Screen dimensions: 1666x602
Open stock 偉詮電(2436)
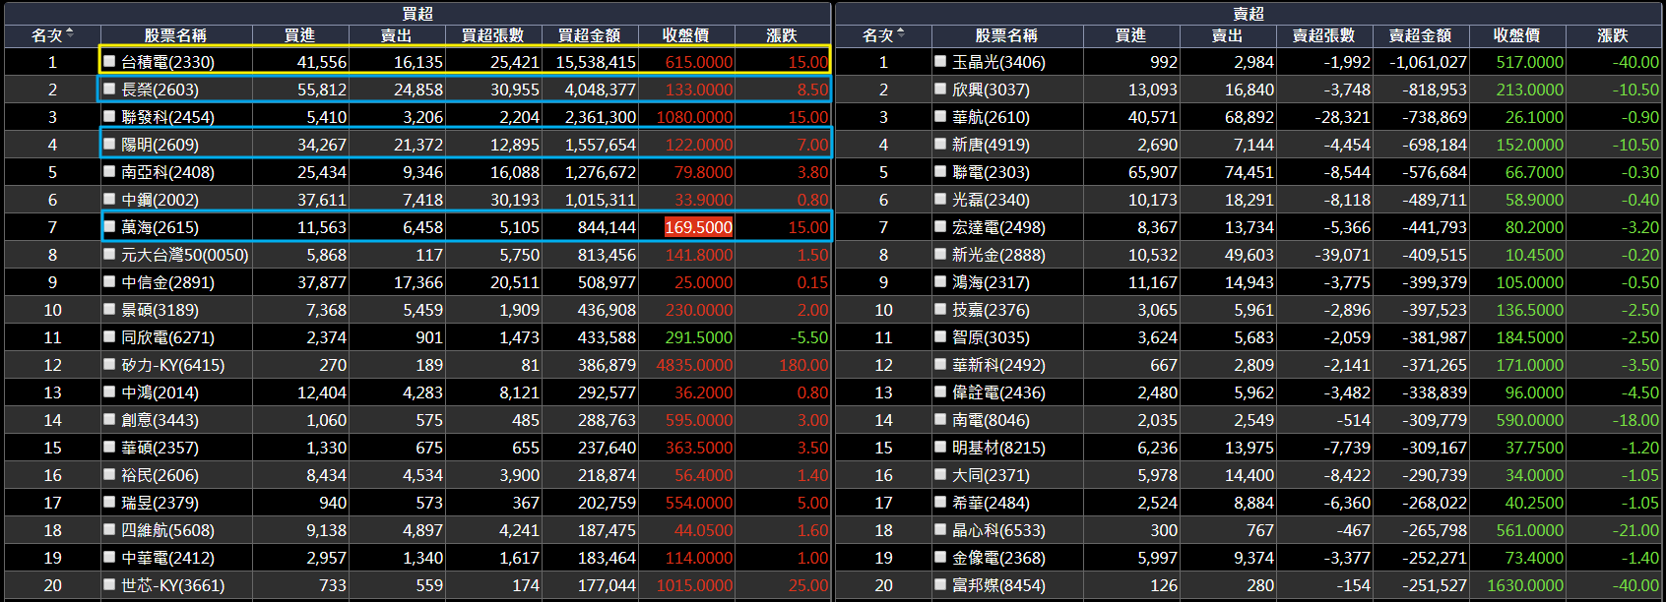pos(998,391)
